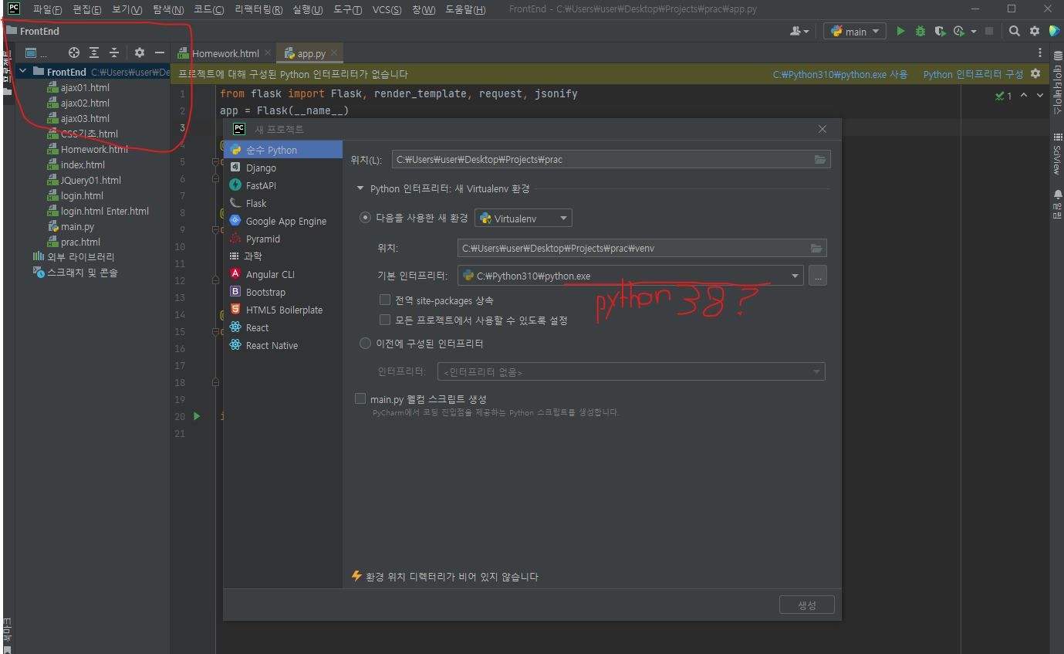
Task: Open the Virtualenv environment dropdown
Action: [x=523, y=219]
